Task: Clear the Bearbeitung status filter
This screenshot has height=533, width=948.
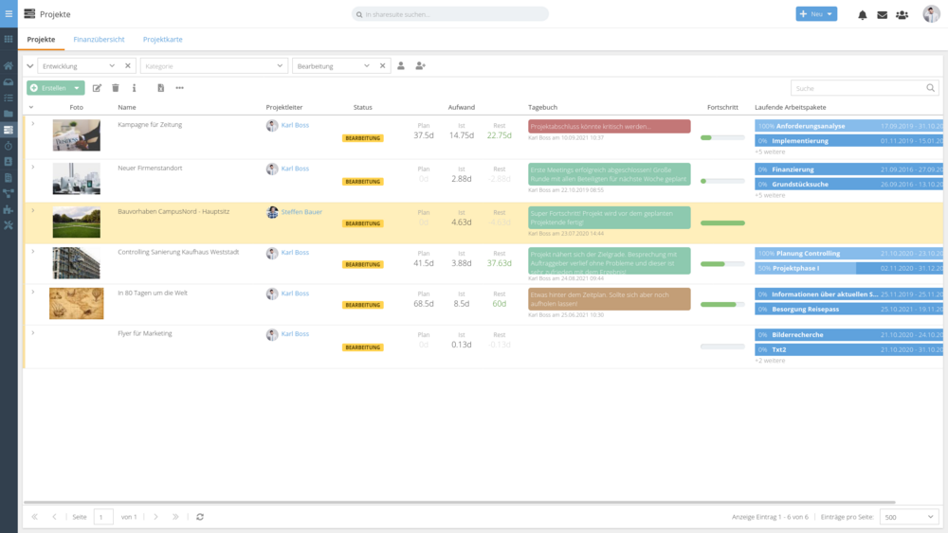Action: click(x=382, y=65)
